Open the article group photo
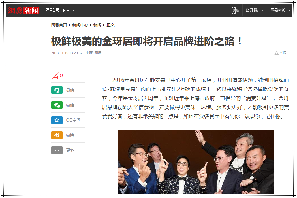This screenshot has height=198, width=297. tap(195, 162)
